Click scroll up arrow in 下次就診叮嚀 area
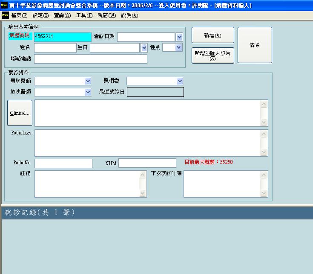This screenshot has height=274, width=313. 264,175
